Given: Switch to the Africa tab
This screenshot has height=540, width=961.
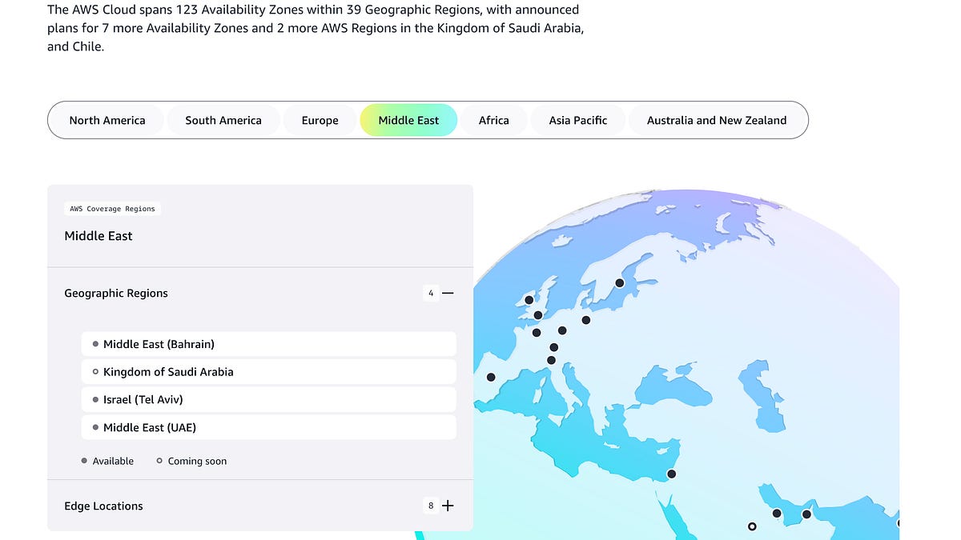Looking at the screenshot, I should click(x=494, y=120).
